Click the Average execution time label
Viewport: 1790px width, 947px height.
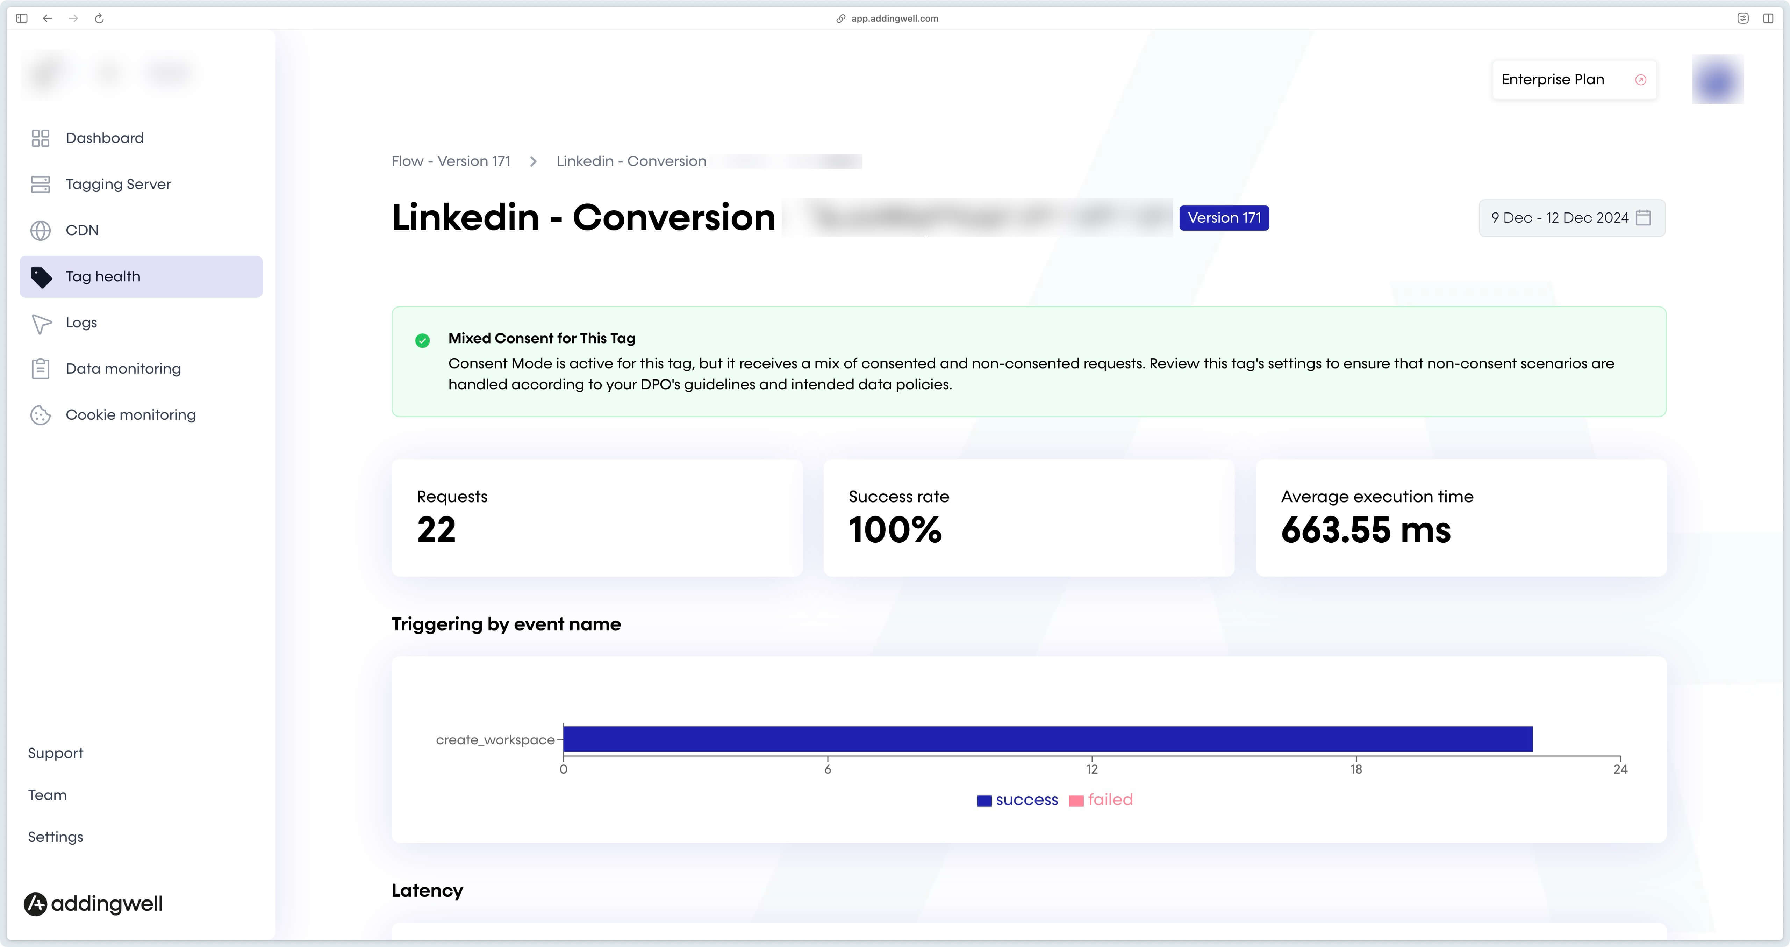tap(1376, 497)
